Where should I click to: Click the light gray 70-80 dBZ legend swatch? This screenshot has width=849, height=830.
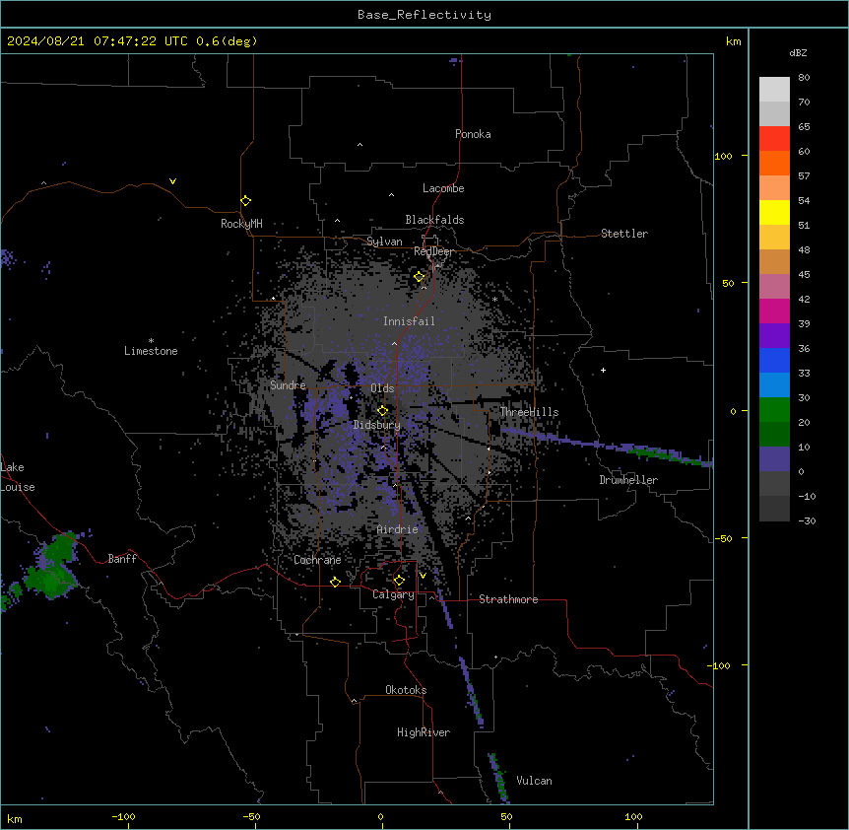(x=774, y=90)
